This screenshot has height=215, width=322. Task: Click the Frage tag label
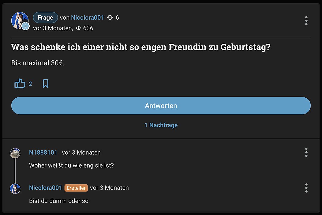click(45, 18)
